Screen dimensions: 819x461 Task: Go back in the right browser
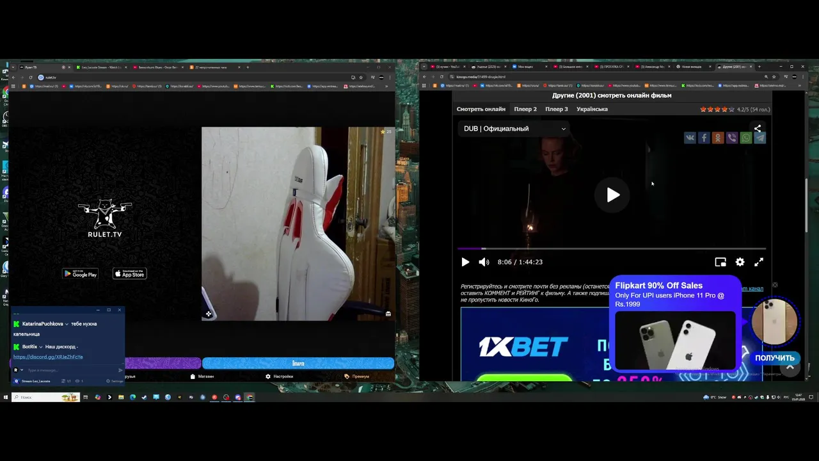424,77
